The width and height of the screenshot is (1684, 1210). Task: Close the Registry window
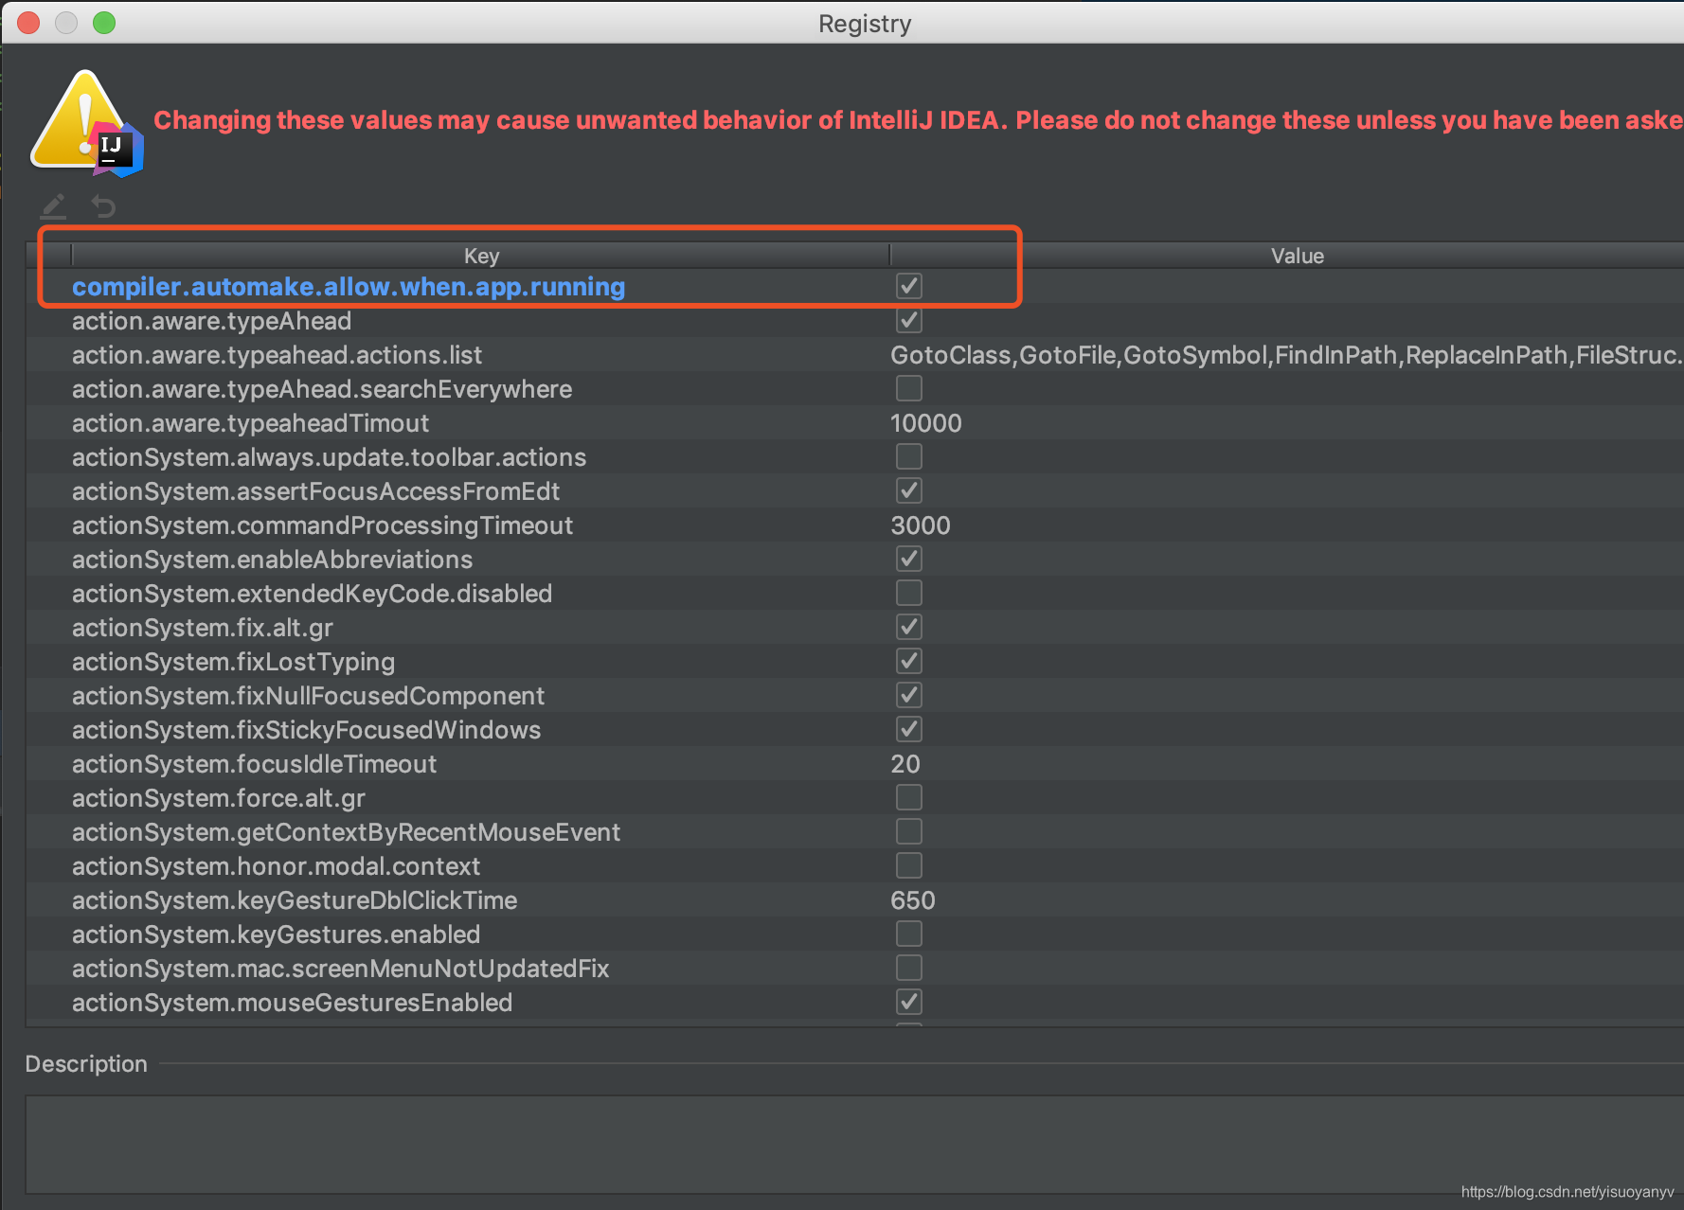(x=28, y=23)
